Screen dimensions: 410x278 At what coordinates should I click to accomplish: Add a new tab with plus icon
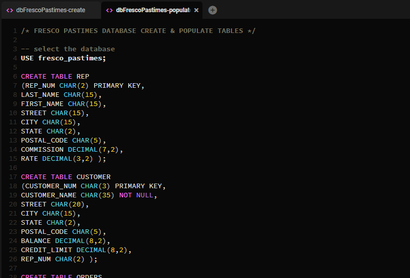click(213, 10)
